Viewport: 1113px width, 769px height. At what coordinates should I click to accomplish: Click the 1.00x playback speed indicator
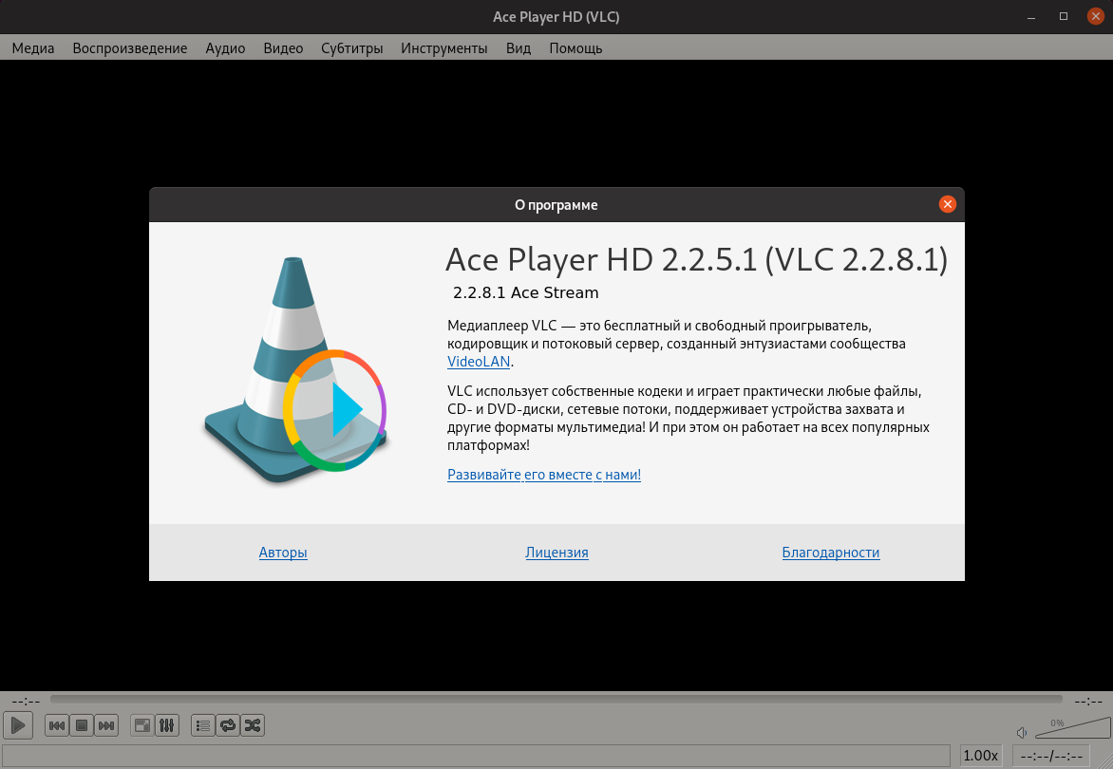point(980,756)
